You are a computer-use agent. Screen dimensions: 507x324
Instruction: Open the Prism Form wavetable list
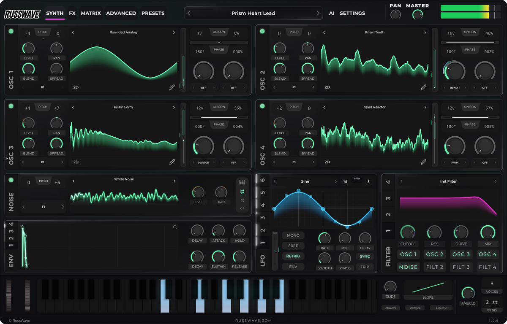tap(123, 107)
